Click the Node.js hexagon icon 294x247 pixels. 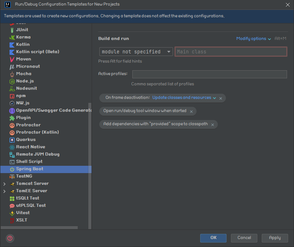12,81
